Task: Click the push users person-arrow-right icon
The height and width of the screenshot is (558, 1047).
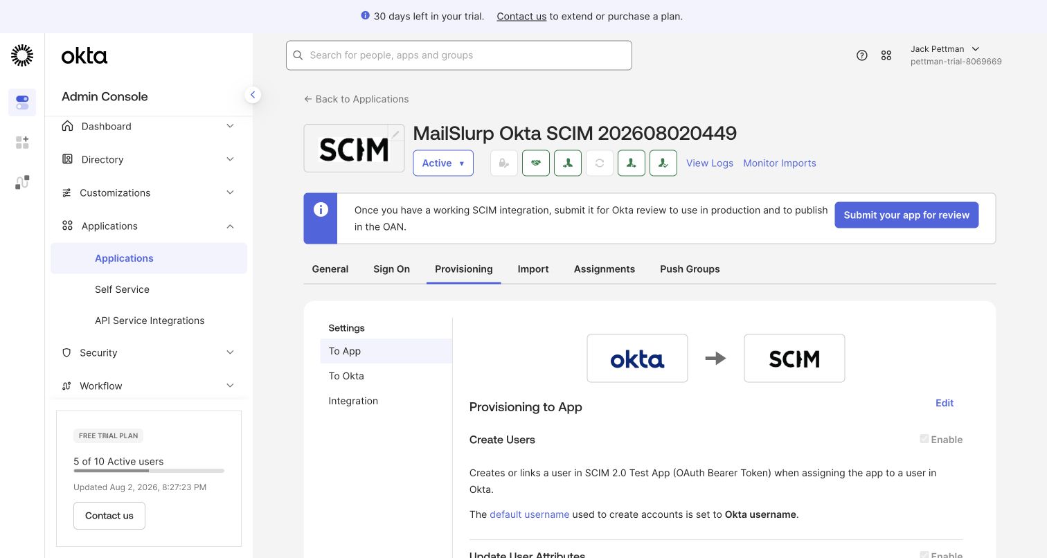Action: [x=632, y=163]
